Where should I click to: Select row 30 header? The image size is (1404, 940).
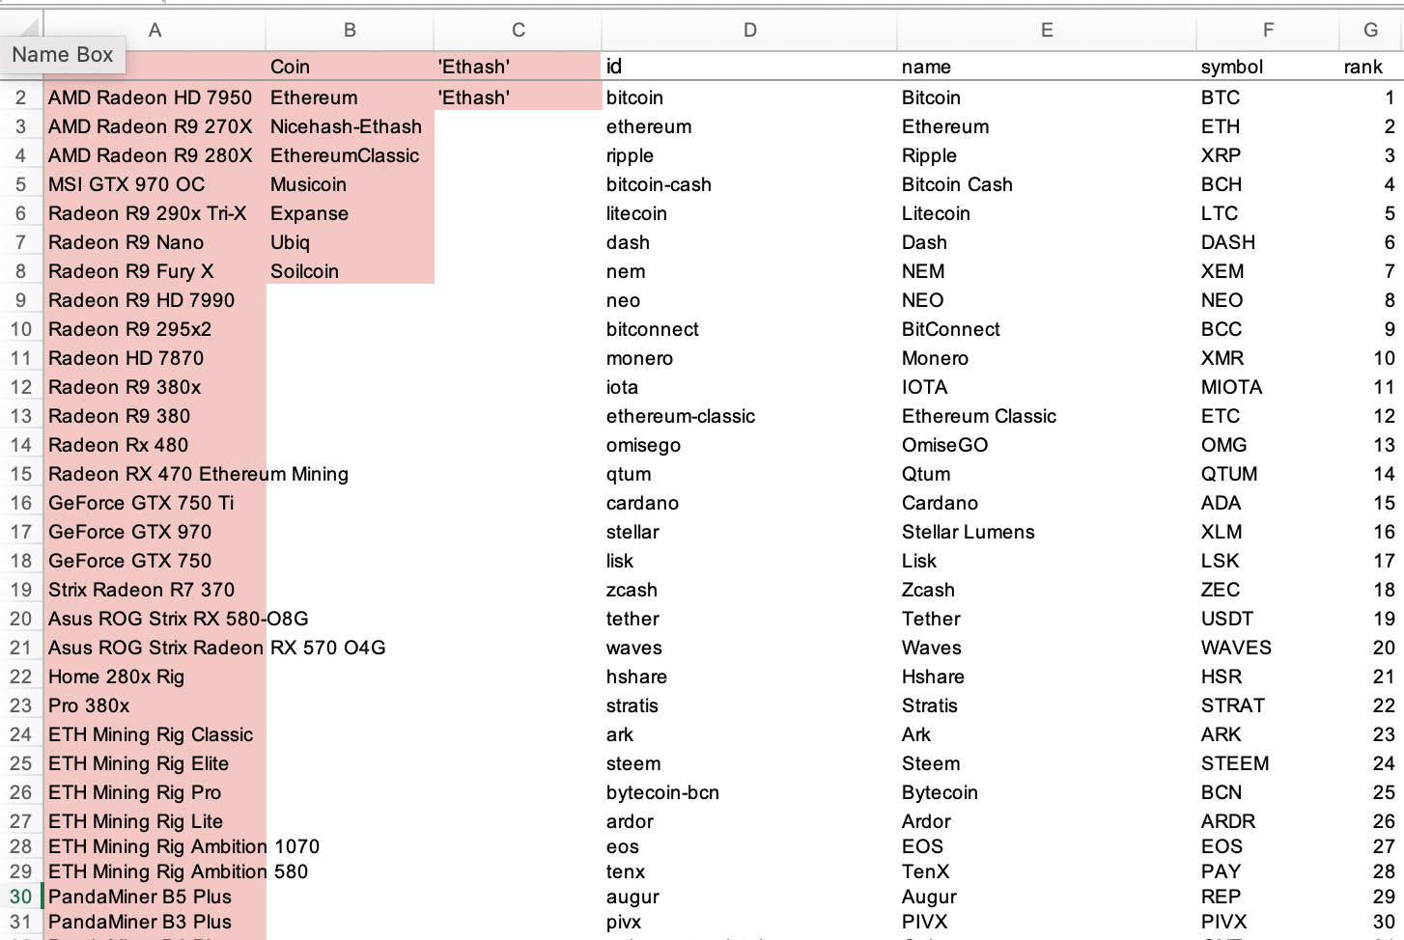click(21, 897)
